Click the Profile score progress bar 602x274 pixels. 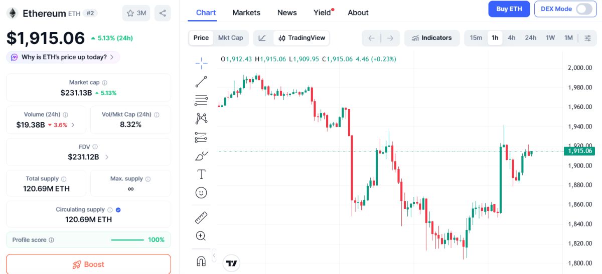(127, 240)
